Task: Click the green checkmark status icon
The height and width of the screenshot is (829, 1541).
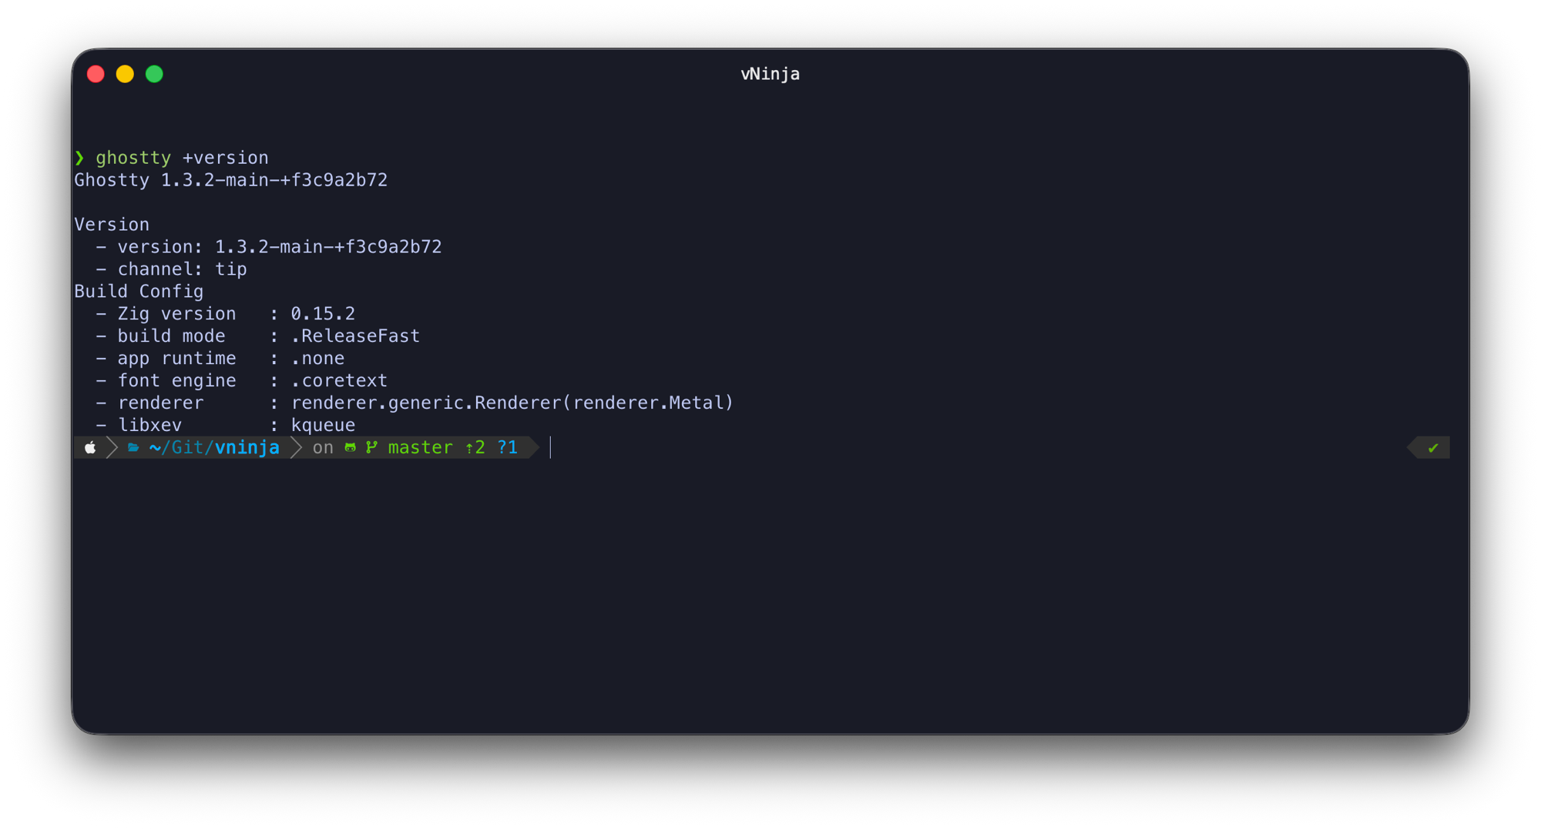Action: (1432, 448)
